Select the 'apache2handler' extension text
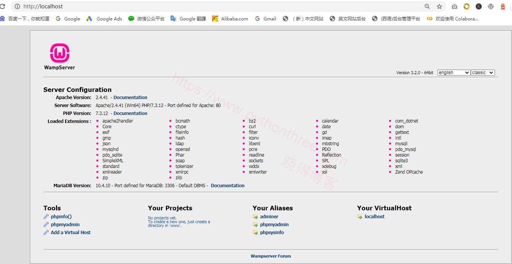Image resolution: width=512 pixels, height=264 pixels. click(x=118, y=121)
